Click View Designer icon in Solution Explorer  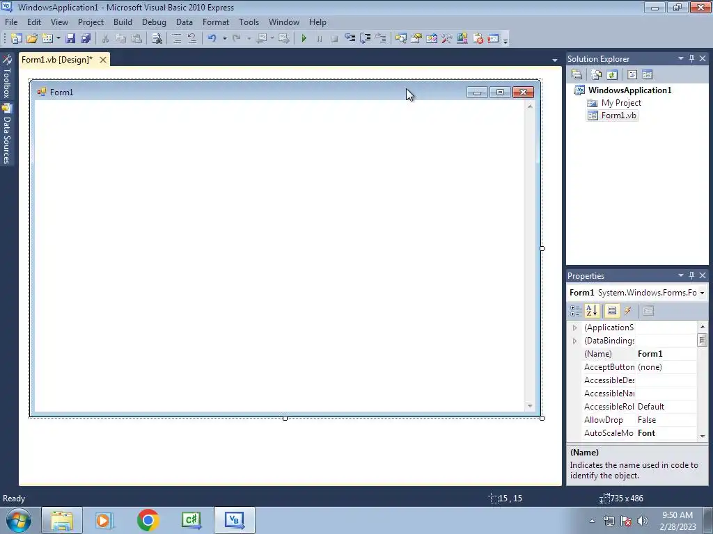click(647, 74)
